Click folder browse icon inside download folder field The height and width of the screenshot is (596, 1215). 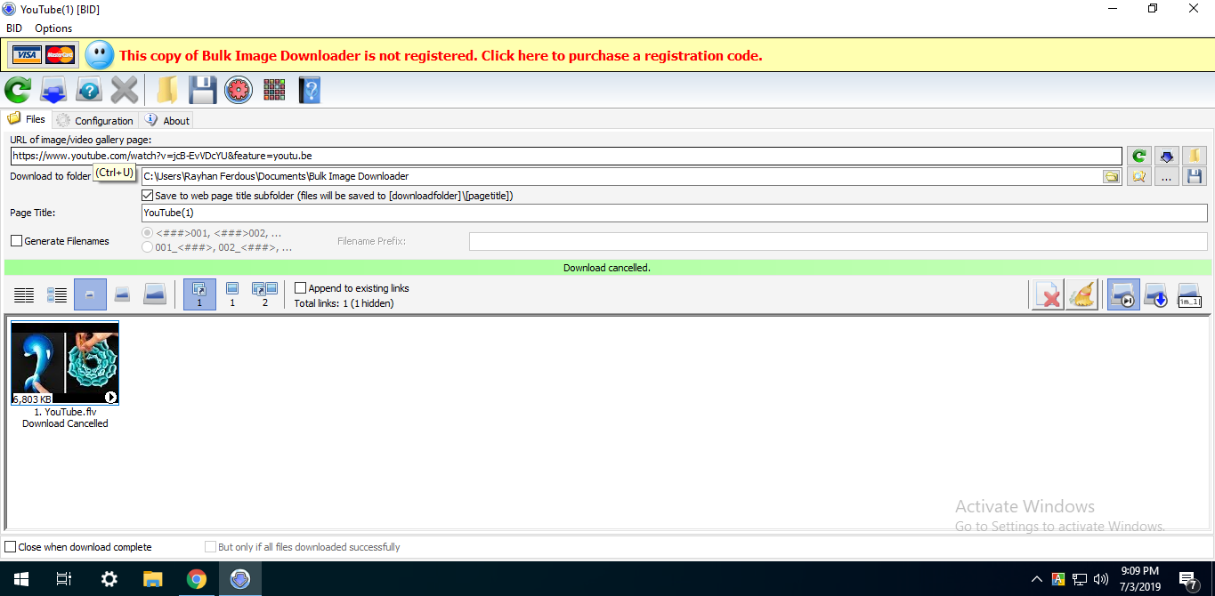(1111, 176)
